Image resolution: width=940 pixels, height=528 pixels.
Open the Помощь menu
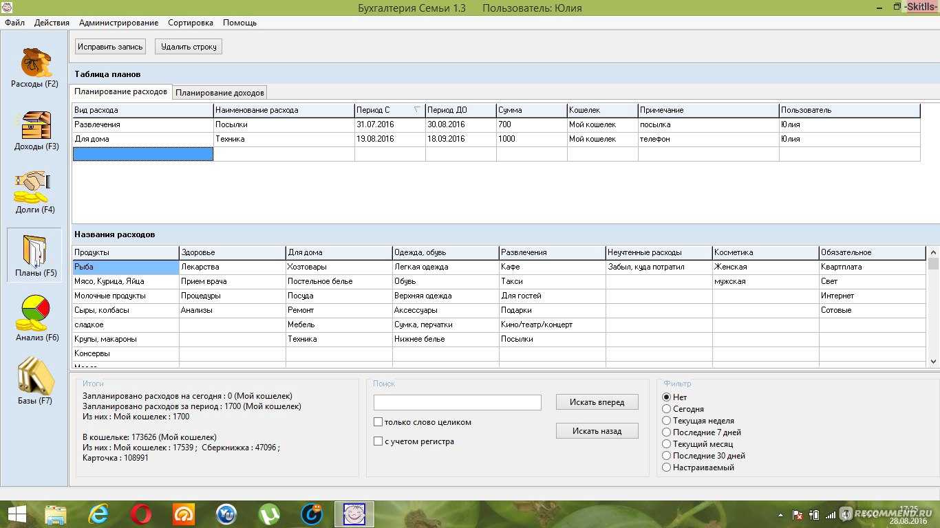coord(239,23)
